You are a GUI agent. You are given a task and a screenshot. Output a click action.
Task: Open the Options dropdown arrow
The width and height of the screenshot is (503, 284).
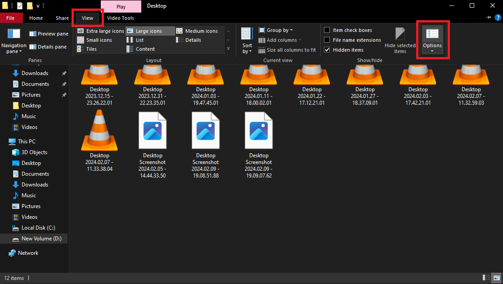(x=432, y=51)
